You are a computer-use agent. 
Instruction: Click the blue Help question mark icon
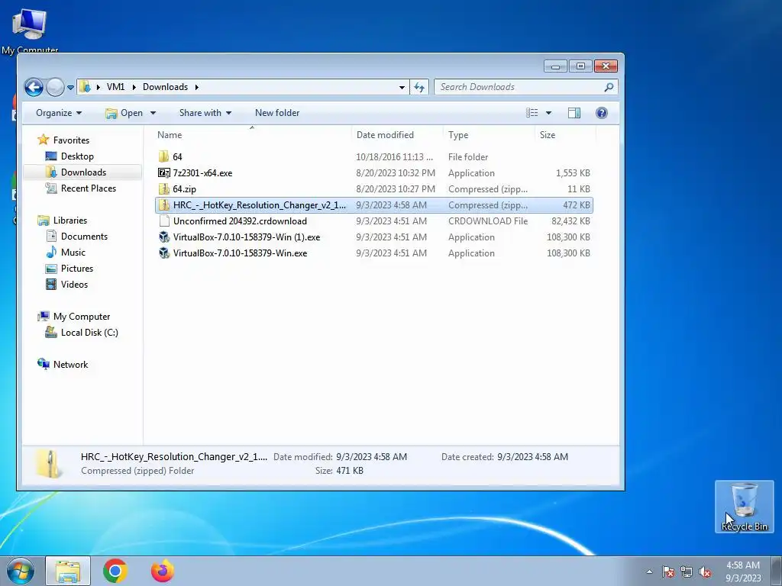[x=602, y=113]
